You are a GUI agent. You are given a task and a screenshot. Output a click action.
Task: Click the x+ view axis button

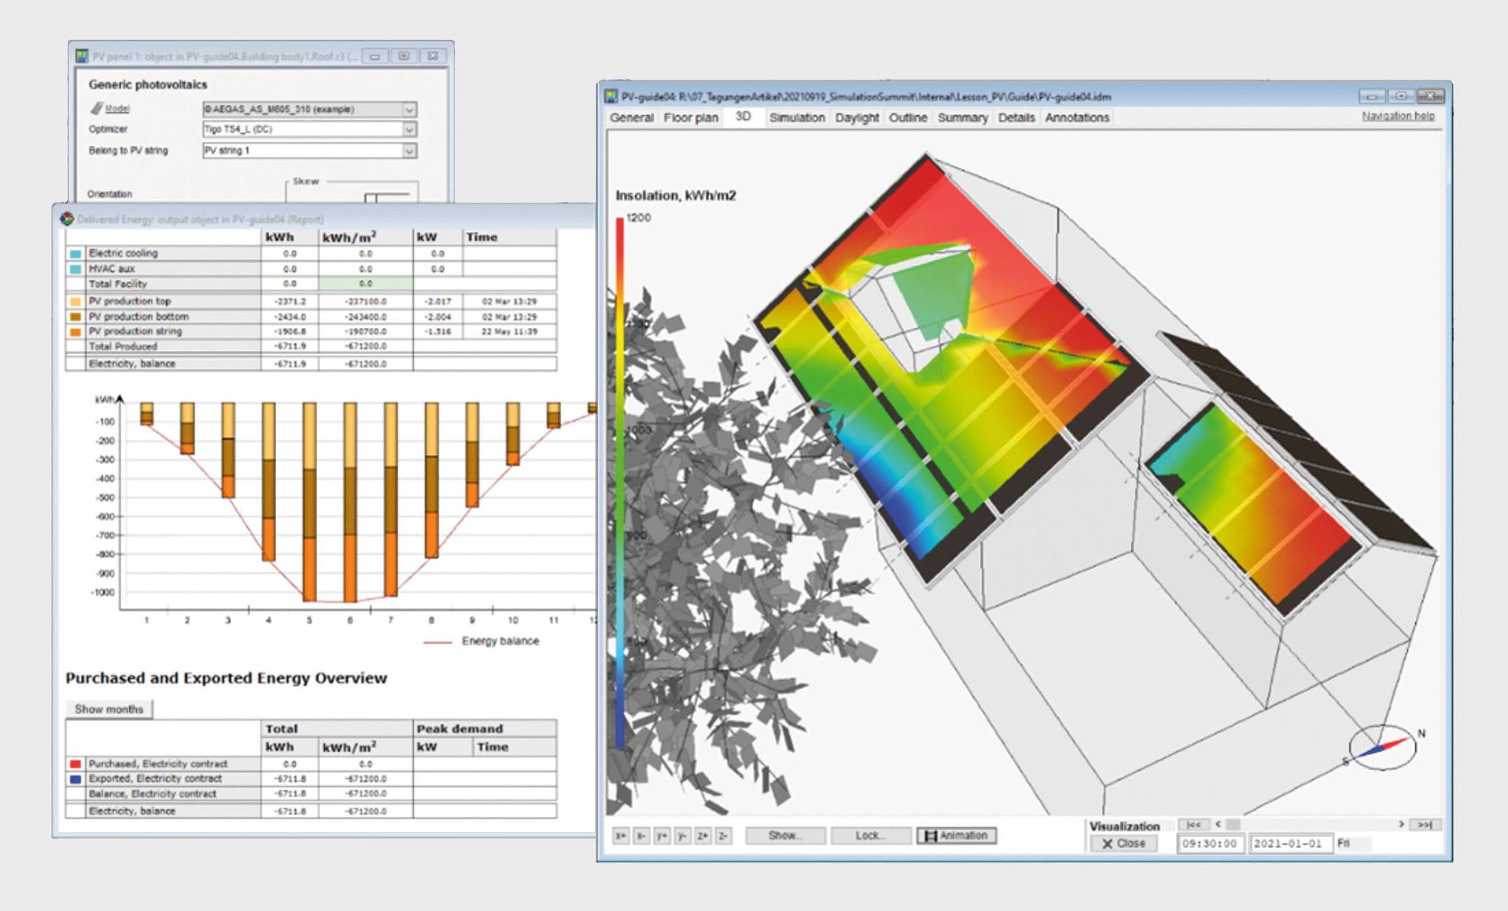pyautogui.click(x=620, y=836)
